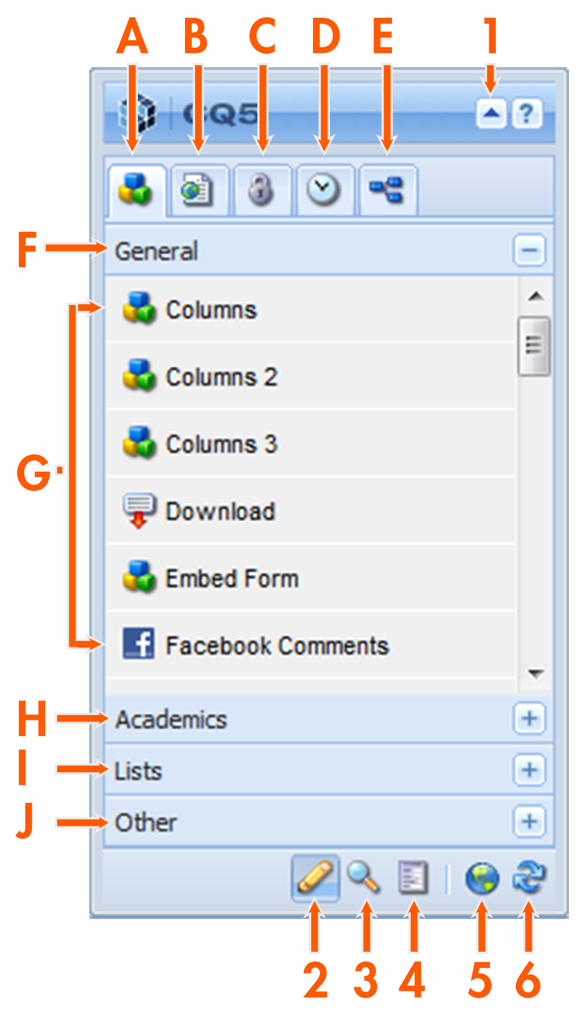Switch to Preview mode with magnifier icon

364,878
